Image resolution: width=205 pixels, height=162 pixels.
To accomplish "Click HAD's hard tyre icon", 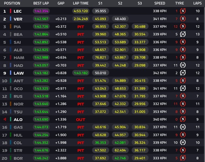I will [183, 65].
